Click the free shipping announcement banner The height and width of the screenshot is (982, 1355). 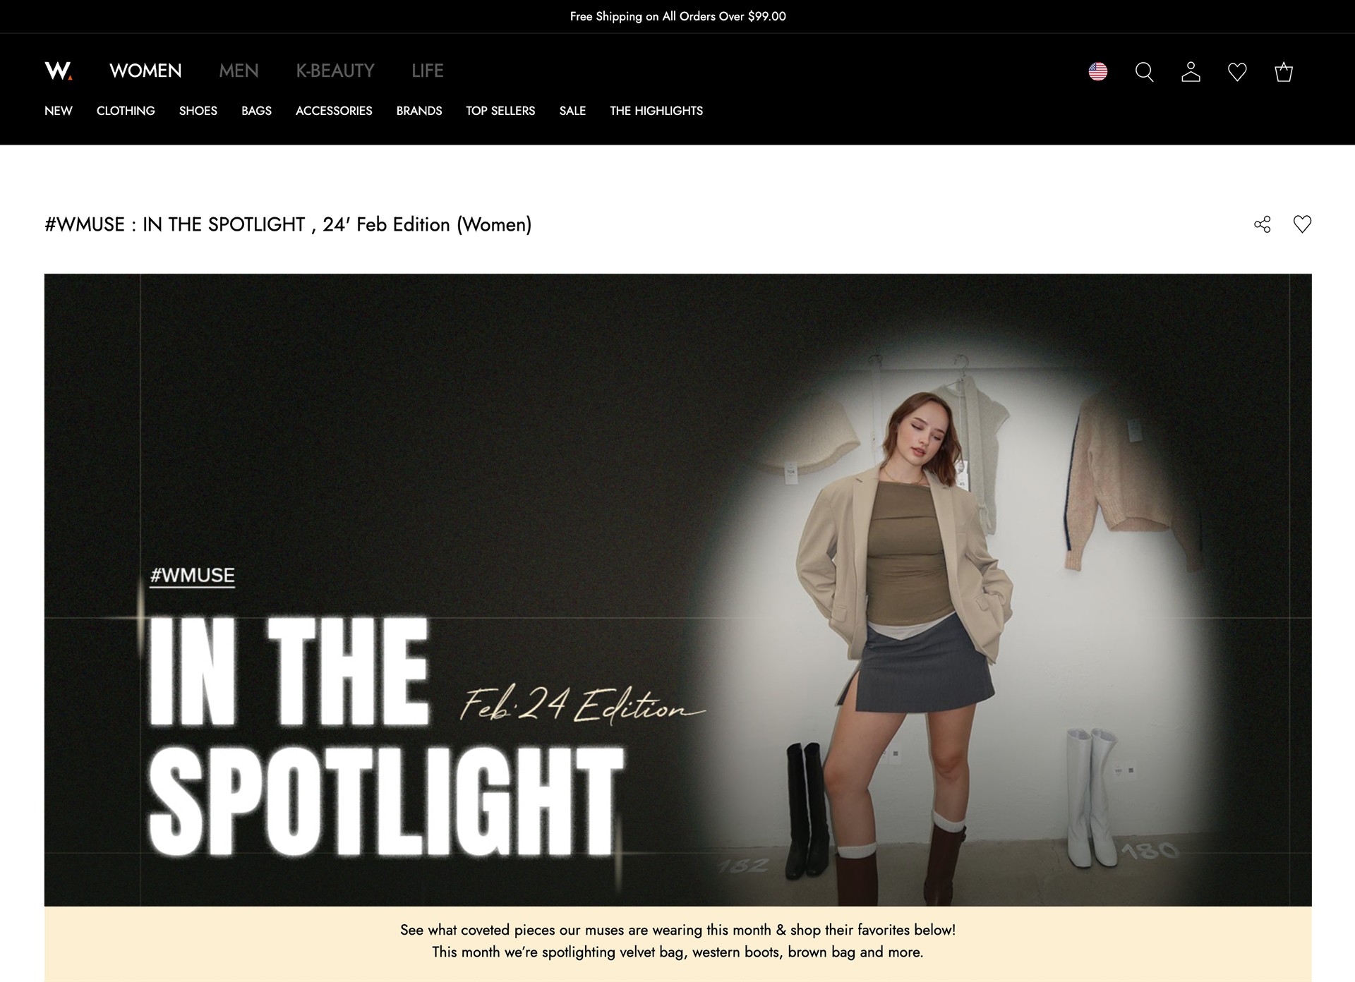[677, 16]
